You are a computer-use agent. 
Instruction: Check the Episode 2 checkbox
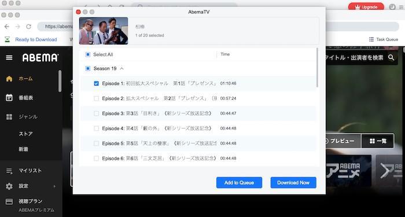(x=97, y=98)
